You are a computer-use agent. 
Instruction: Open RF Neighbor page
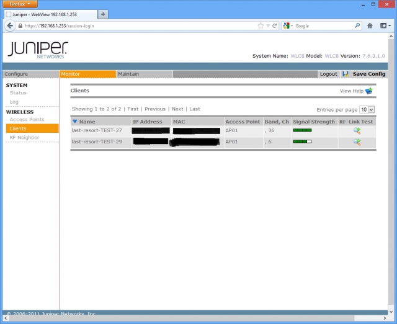(24, 138)
